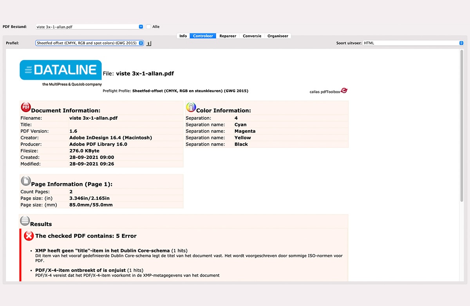This screenshot has height=306, width=470.
Task: Click the page size '3.346in/2.165in'
Action: [89, 198]
